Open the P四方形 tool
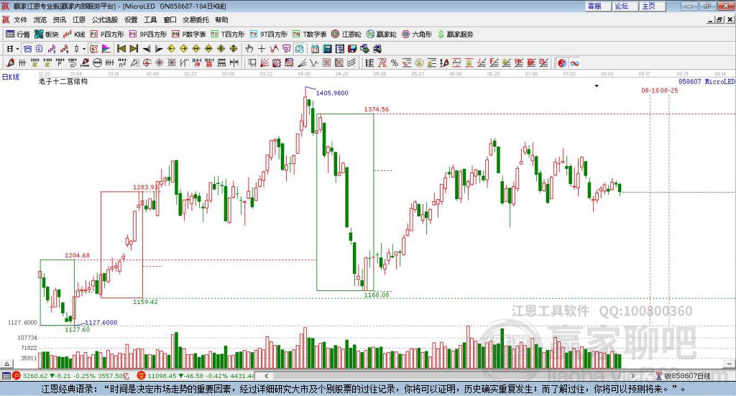Image resolution: width=736 pixels, height=396 pixels. pyautogui.click(x=107, y=34)
